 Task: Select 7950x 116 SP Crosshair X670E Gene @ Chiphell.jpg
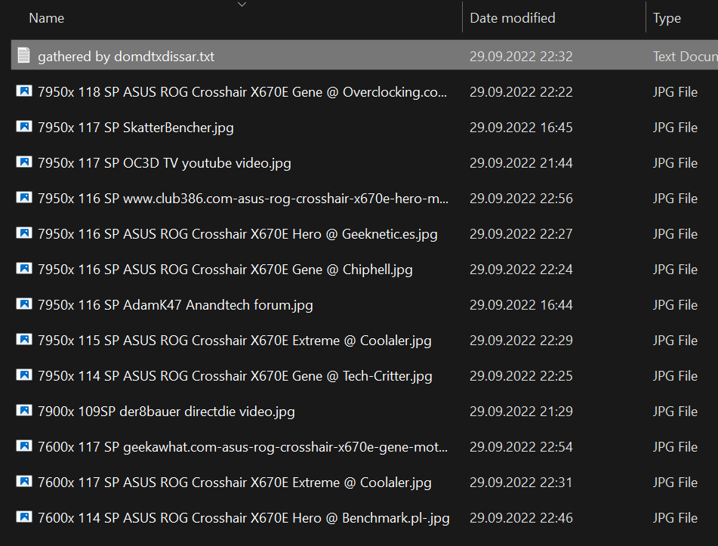click(x=225, y=270)
